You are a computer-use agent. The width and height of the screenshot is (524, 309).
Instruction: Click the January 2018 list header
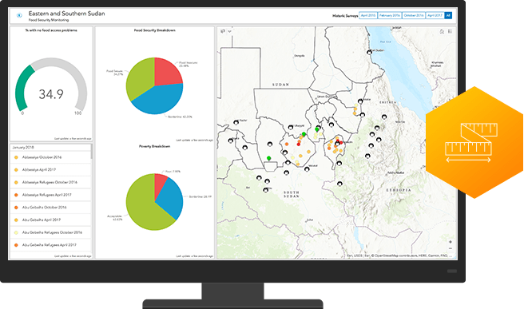pyautogui.click(x=23, y=148)
